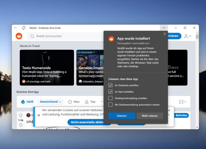Uncheck An Taskleiste anheften

tap(111, 85)
